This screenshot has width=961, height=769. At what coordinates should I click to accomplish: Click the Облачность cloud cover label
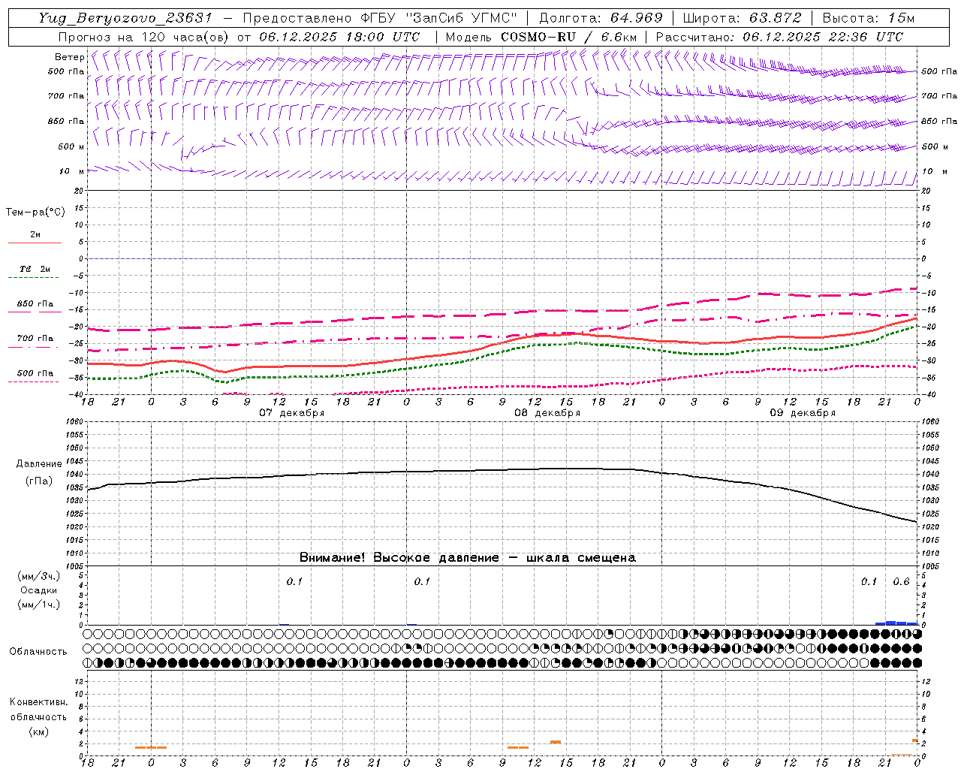[38, 651]
